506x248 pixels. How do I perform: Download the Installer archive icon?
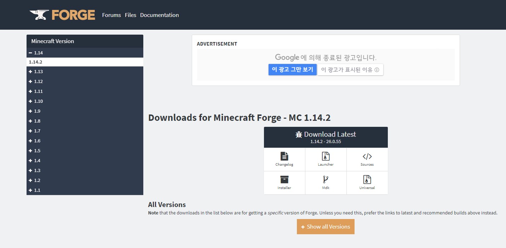[x=284, y=179]
